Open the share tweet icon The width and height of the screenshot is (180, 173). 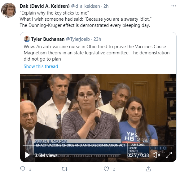[x=148, y=169]
